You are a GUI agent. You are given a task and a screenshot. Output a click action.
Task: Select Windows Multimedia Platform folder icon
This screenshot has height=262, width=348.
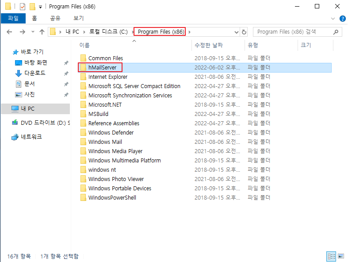[83, 161]
